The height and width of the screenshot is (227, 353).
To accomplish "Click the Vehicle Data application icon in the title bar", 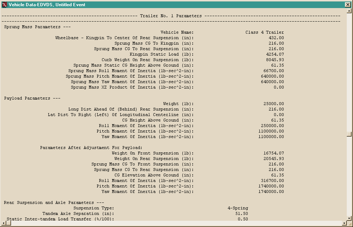I will pos(4,4).
